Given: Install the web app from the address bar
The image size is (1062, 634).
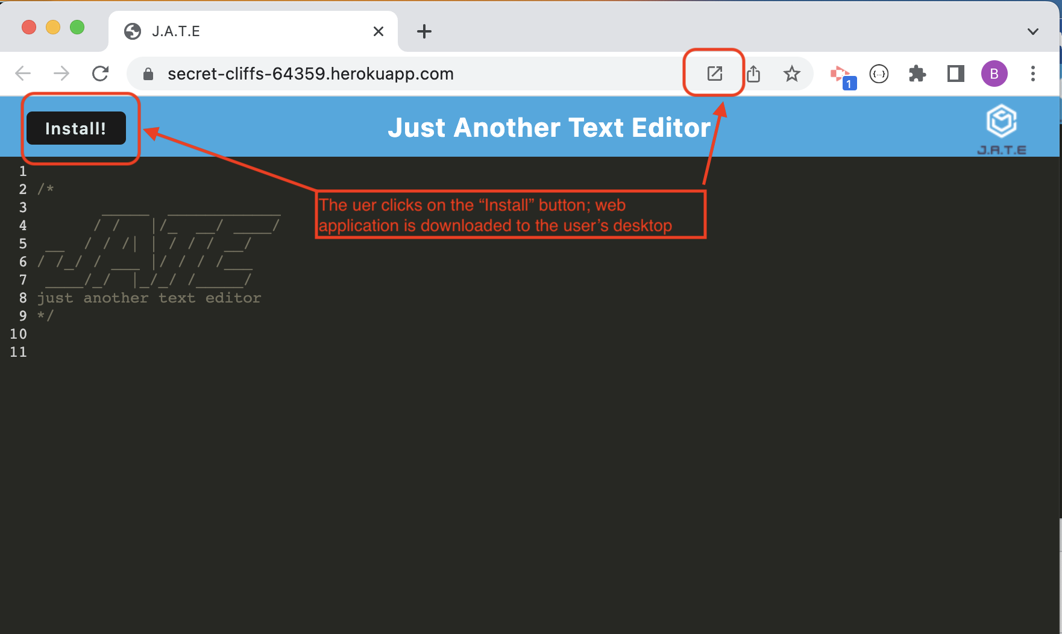Looking at the screenshot, I should tap(714, 73).
